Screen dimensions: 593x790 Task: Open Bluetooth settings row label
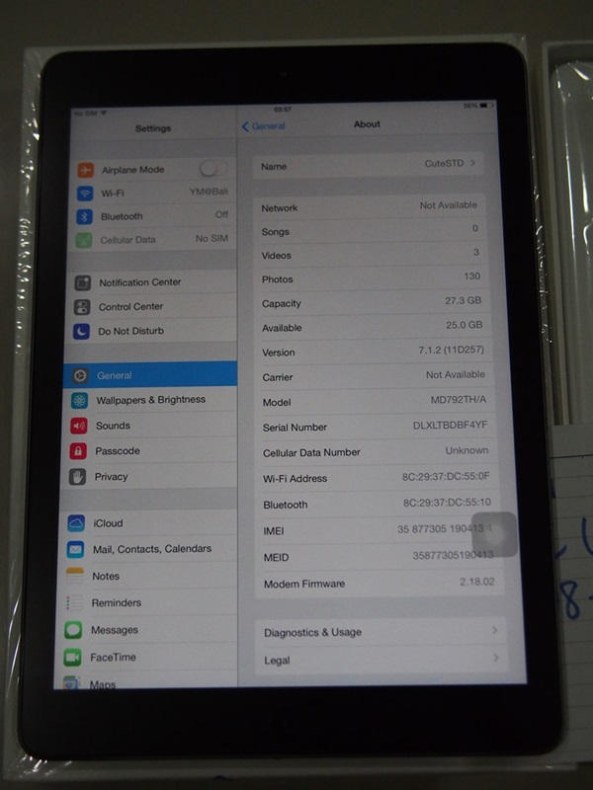[x=122, y=216]
